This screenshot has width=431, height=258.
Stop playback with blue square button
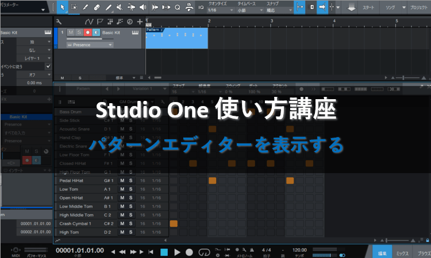164,252
